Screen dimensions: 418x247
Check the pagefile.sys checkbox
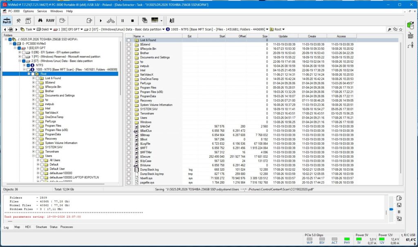click(x=129, y=183)
